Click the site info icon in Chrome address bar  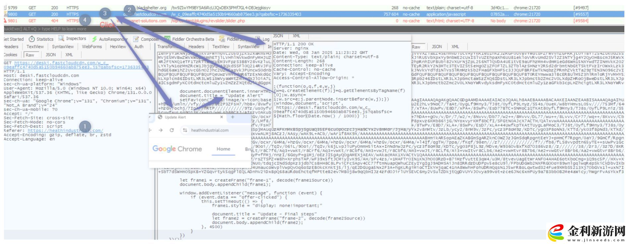[x=185, y=130]
